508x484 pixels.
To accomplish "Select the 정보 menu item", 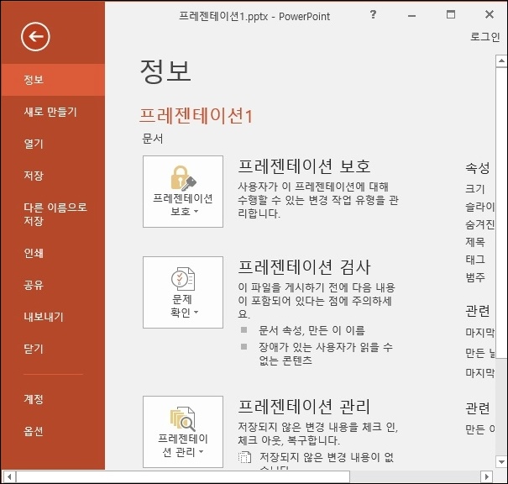I will (53, 80).
